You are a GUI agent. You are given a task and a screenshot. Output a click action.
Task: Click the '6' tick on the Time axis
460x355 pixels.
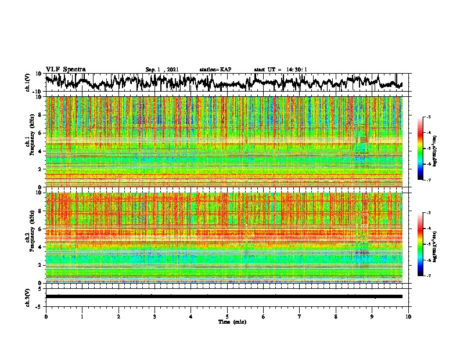tap(263, 317)
